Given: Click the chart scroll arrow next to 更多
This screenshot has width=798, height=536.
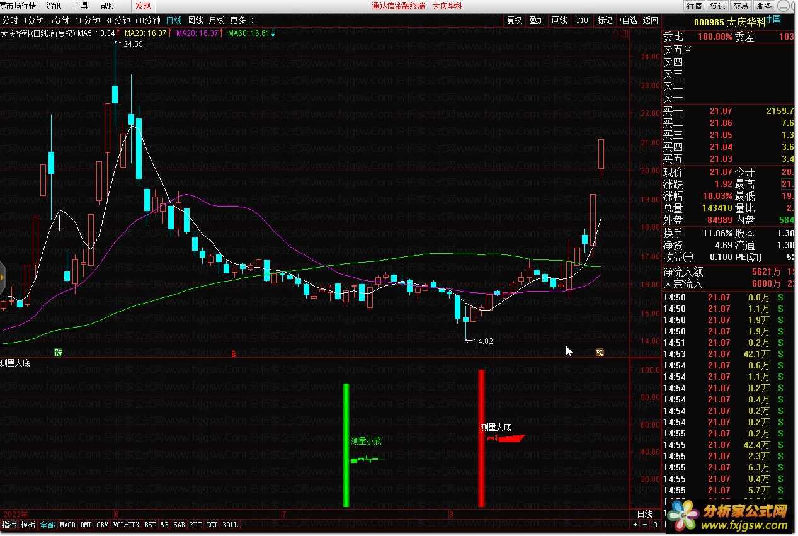Looking at the screenshot, I should (x=253, y=21).
